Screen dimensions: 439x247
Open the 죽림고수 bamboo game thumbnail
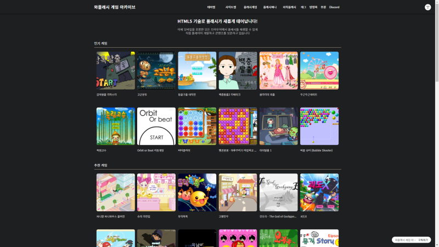pos(116,126)
